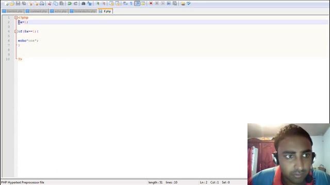Click 'PHP Hypertext Preprocessor file' in status bar
This screenshot has height=185, width=330.
23,182
